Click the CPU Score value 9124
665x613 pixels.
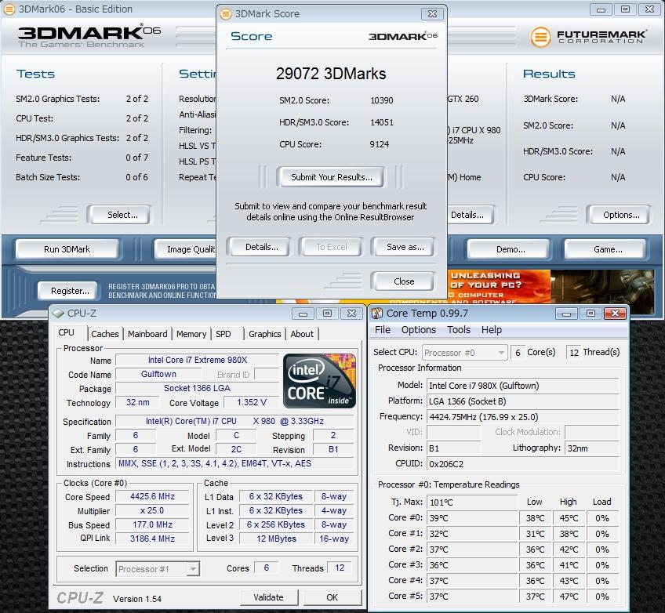[x=379, y=144]
